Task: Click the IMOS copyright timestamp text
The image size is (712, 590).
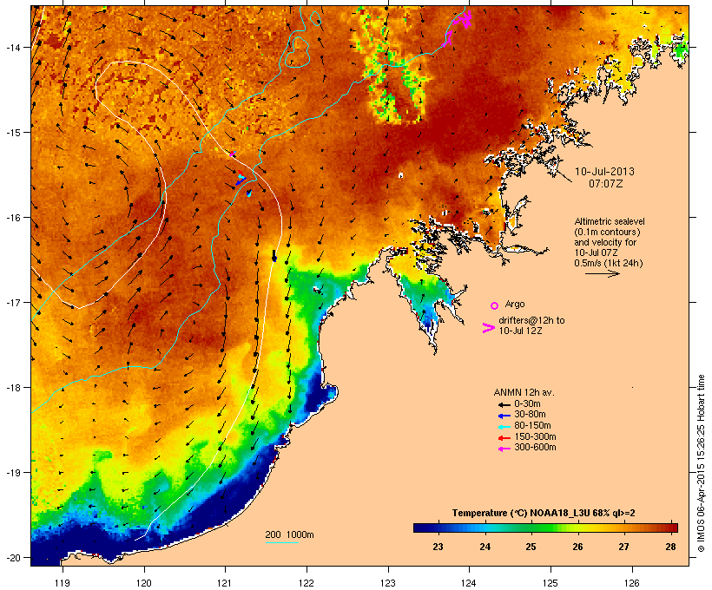Action: pyautogui.click(x=701, y=464)
